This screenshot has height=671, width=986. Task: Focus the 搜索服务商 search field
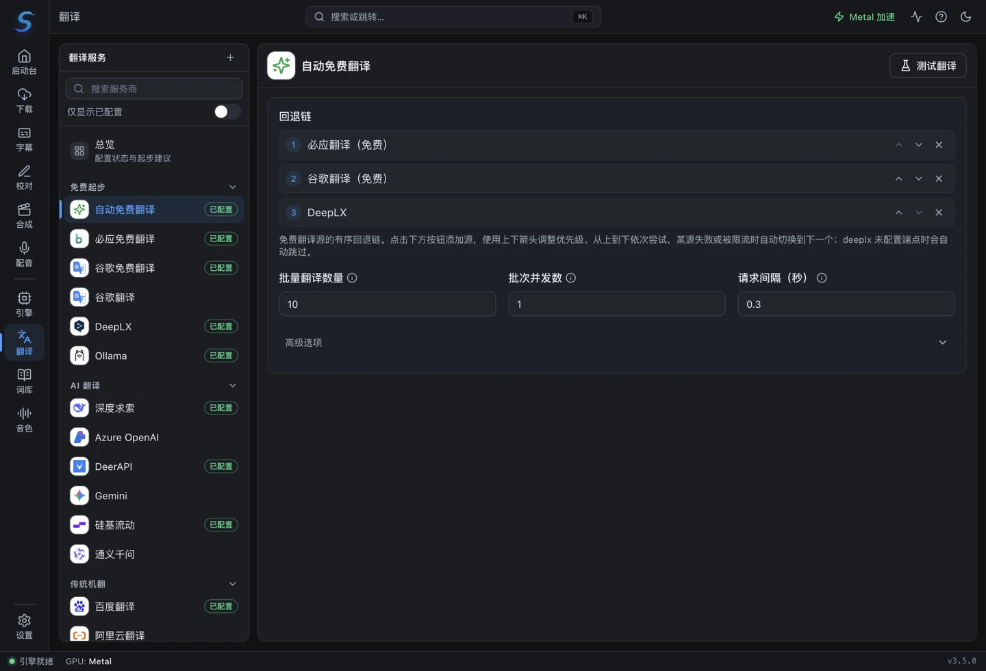pyautogui.click(x=154, y=88)
